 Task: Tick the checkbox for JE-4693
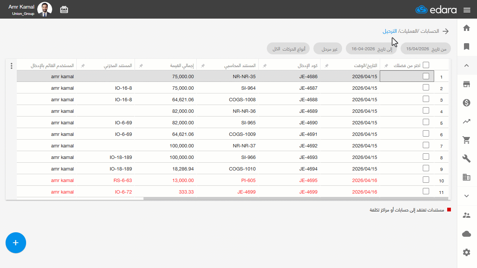pyautogui.click(x=426, y=157)
